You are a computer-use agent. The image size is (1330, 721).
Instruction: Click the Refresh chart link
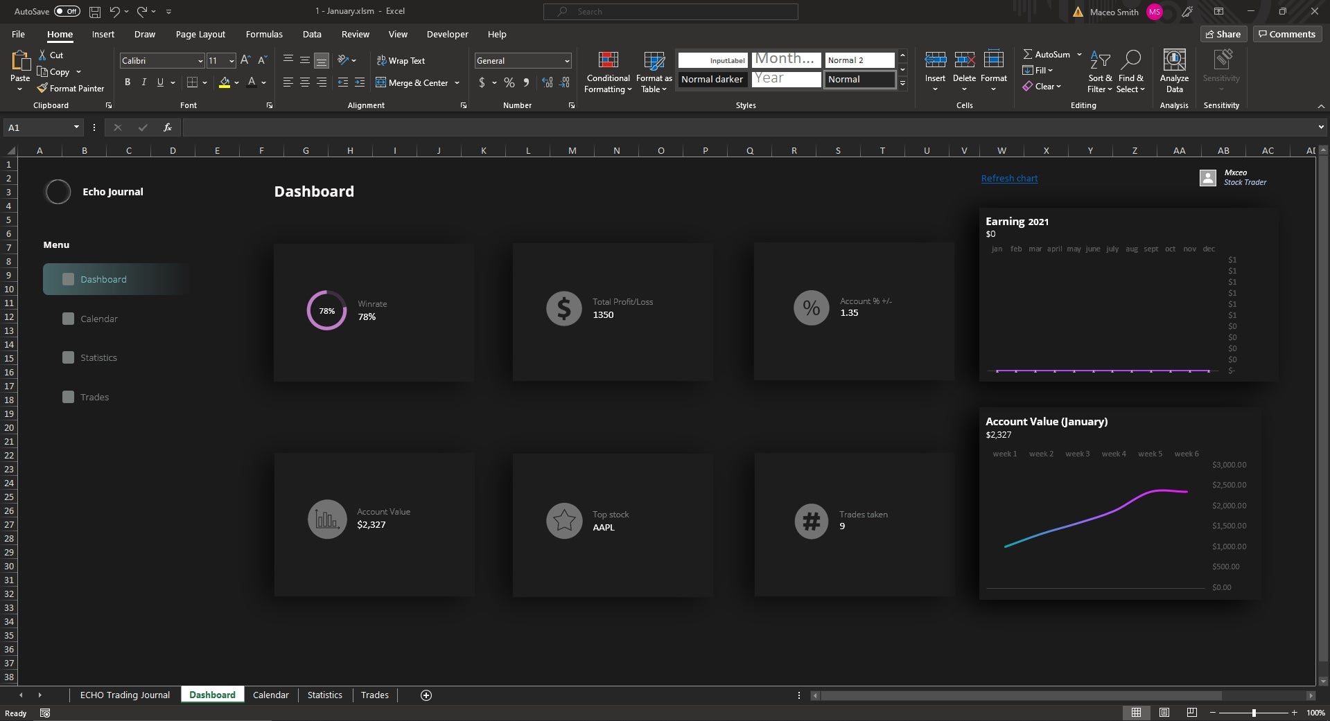tap(1009, 179)
